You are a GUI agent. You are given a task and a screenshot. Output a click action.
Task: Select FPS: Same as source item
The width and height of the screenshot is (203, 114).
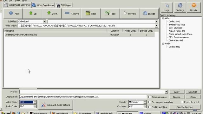point(179,37)
